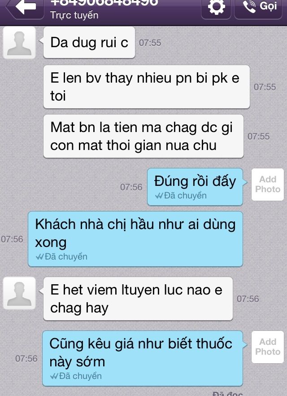The width and height of the screenshot is (287, 396).
Task: Tap delivered checkmark under 'Khách nhà chị' message
Action: pos(40,257)
